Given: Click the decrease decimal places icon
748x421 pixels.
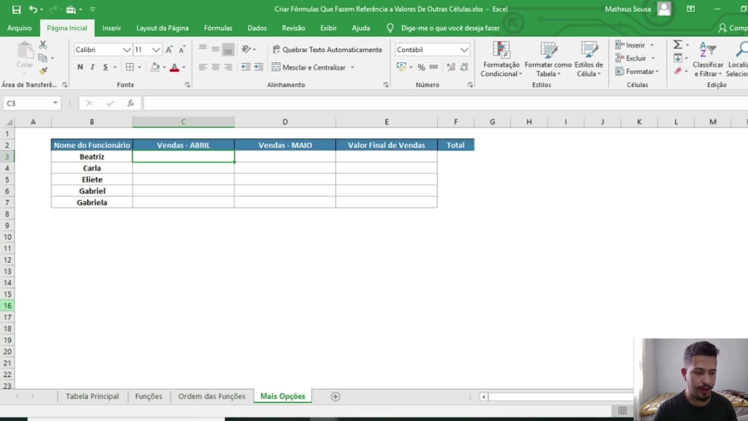Looking at the screenshot, I should pos(464,67).
